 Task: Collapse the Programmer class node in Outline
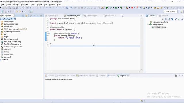(148, 25)
